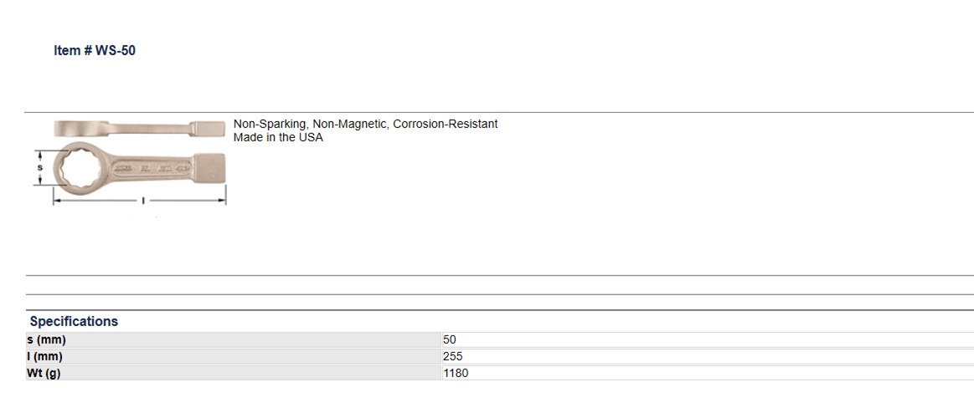Click the wrench side-view picture at top
This screenshot has height=418, width=974.
139,129
